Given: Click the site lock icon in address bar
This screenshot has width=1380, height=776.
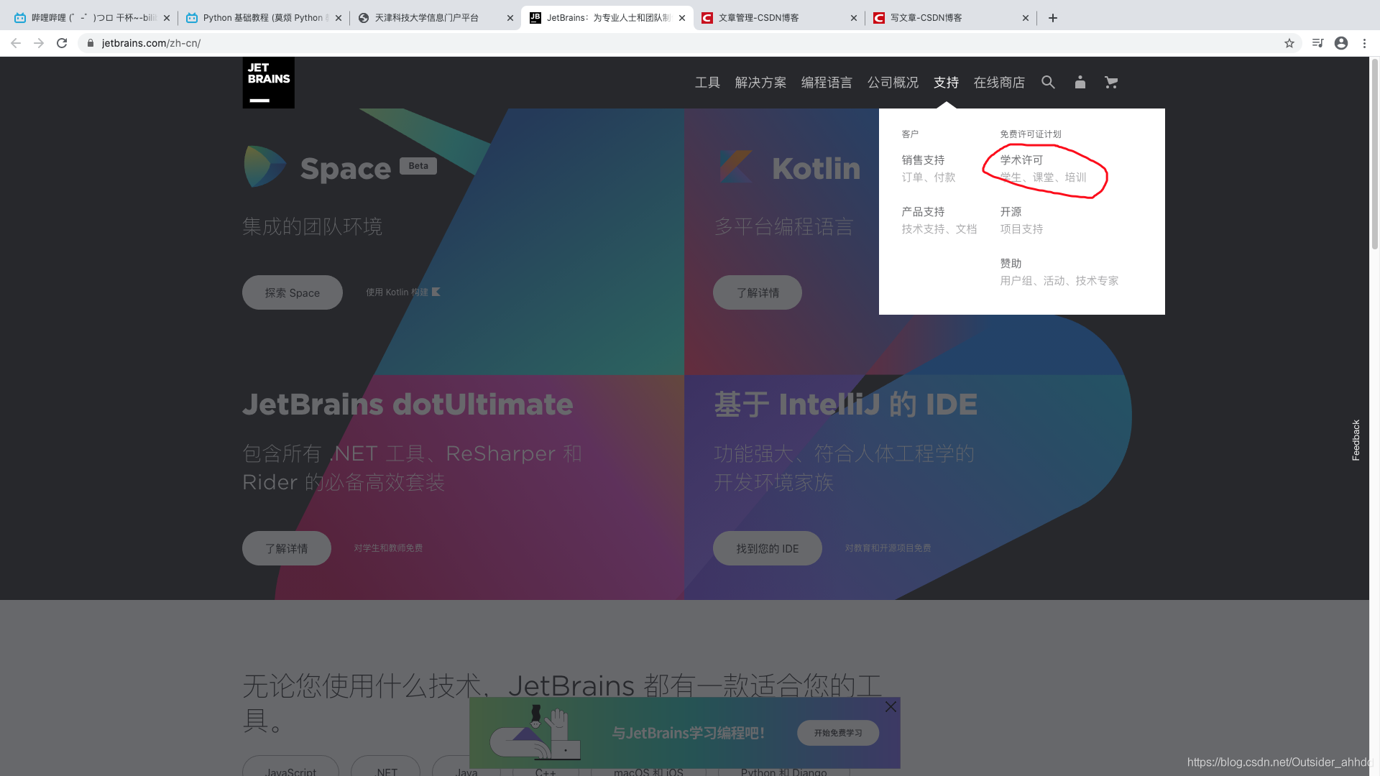Looking at the screenshot, I should 91,43.
